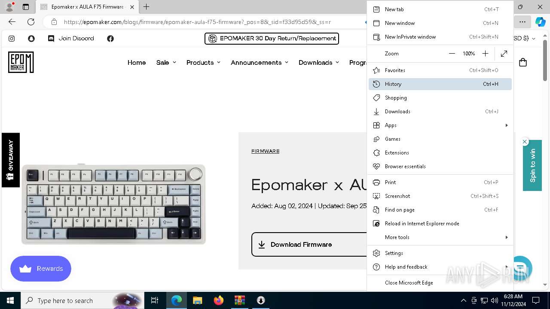Select New tab menu entry
550x309 pixels.
point(440,9)
